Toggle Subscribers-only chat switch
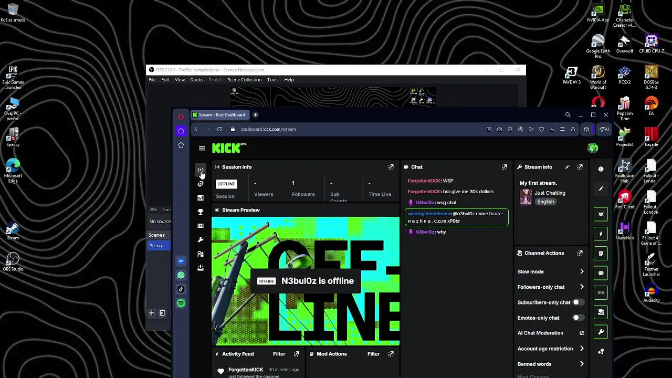 click(578, 302)
